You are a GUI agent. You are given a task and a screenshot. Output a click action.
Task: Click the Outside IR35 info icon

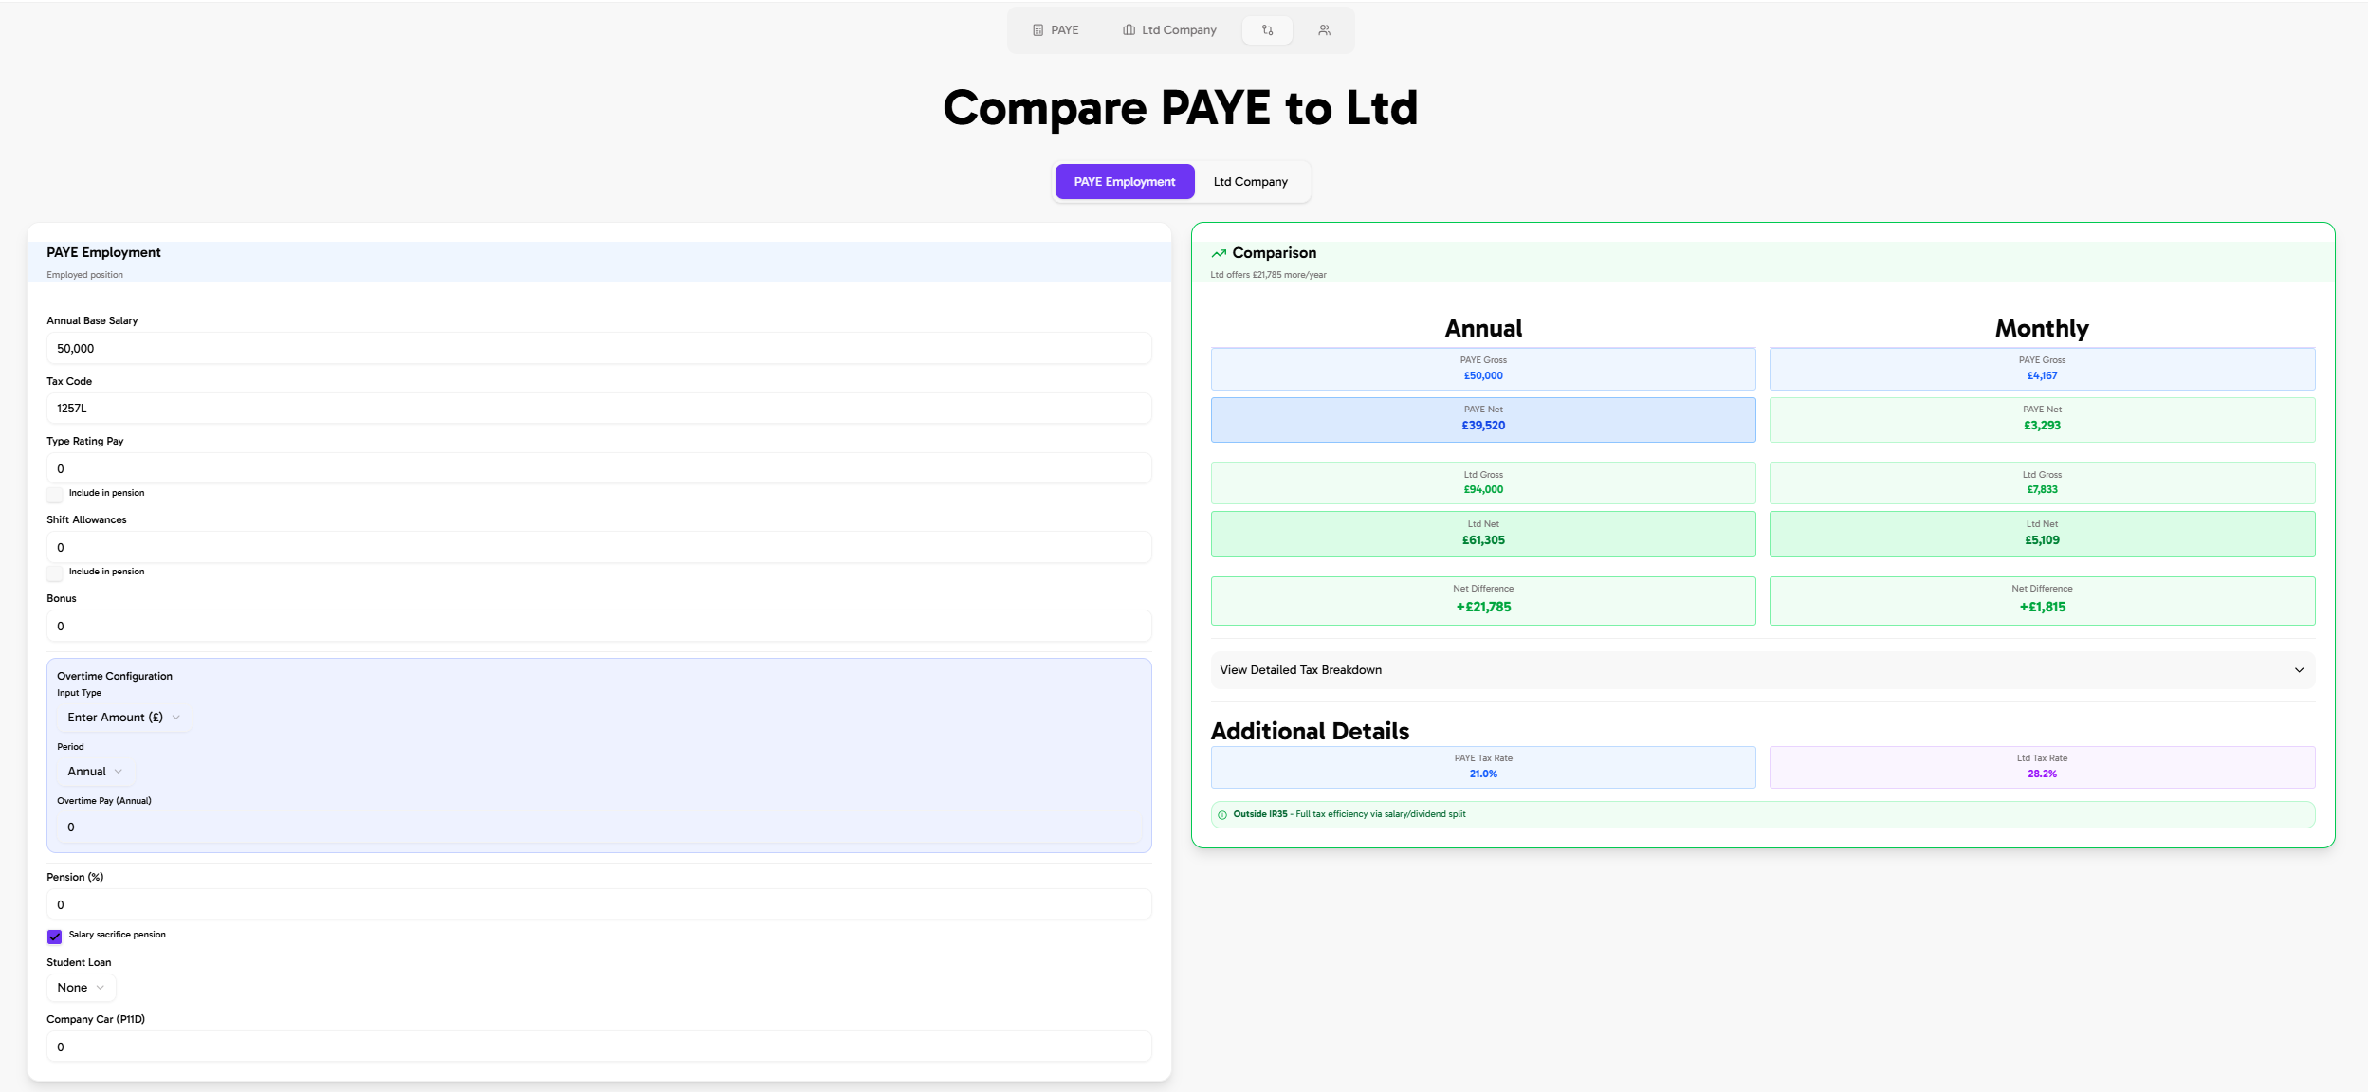(1222, 815)
